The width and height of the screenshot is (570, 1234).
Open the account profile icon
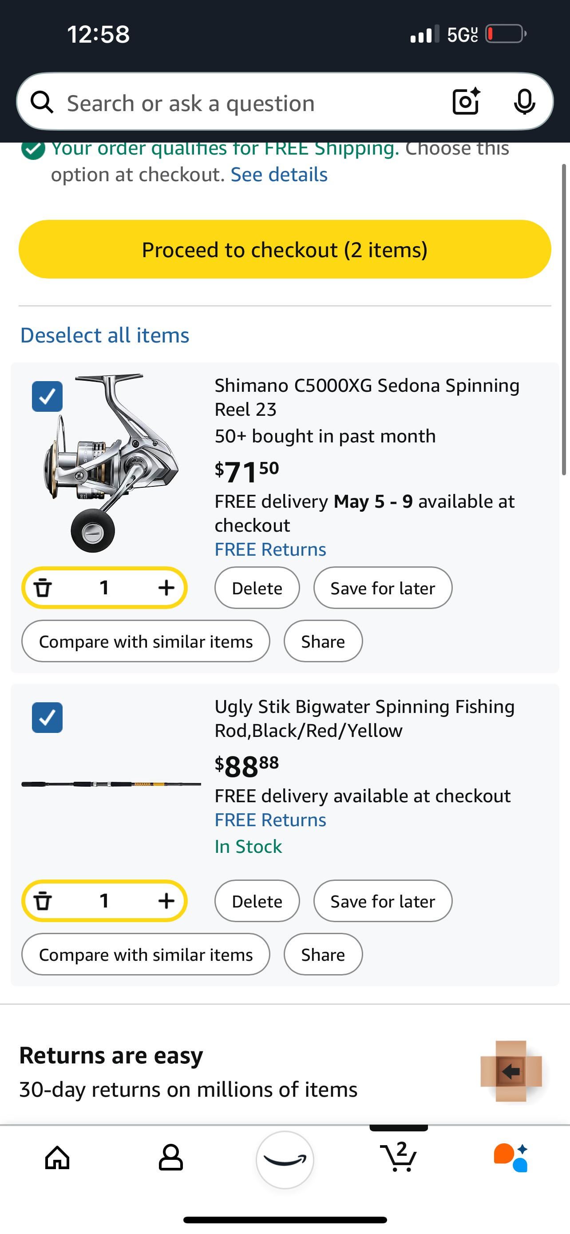(171, 1158)
